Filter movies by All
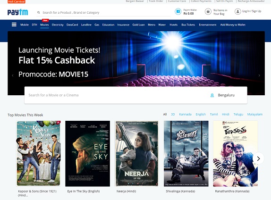This screenshot has height=200, width=271. (165, 114)
